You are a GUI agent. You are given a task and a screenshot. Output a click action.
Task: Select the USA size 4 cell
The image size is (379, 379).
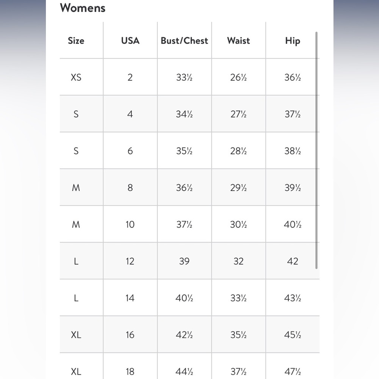click(x=130, y=114)
